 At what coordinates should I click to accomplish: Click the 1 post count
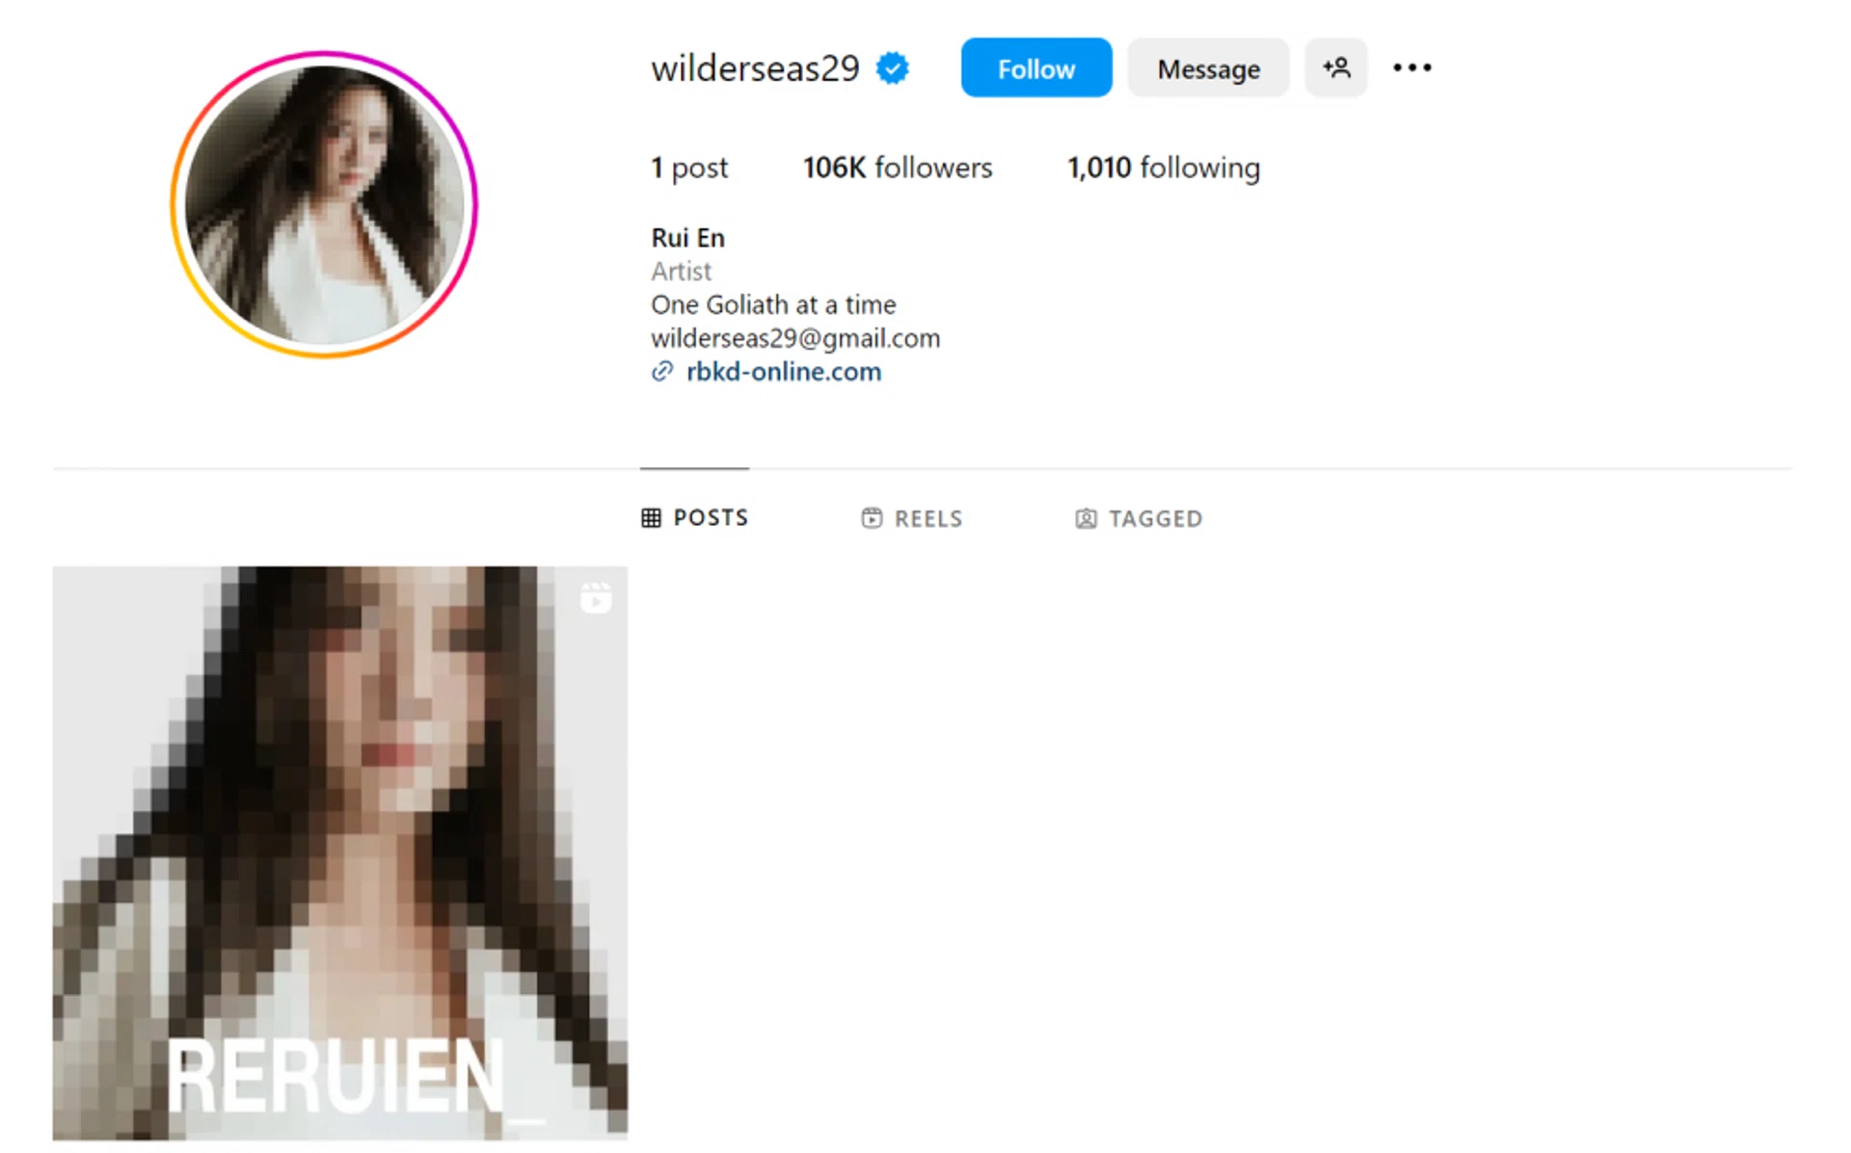(x=689, y=168)
